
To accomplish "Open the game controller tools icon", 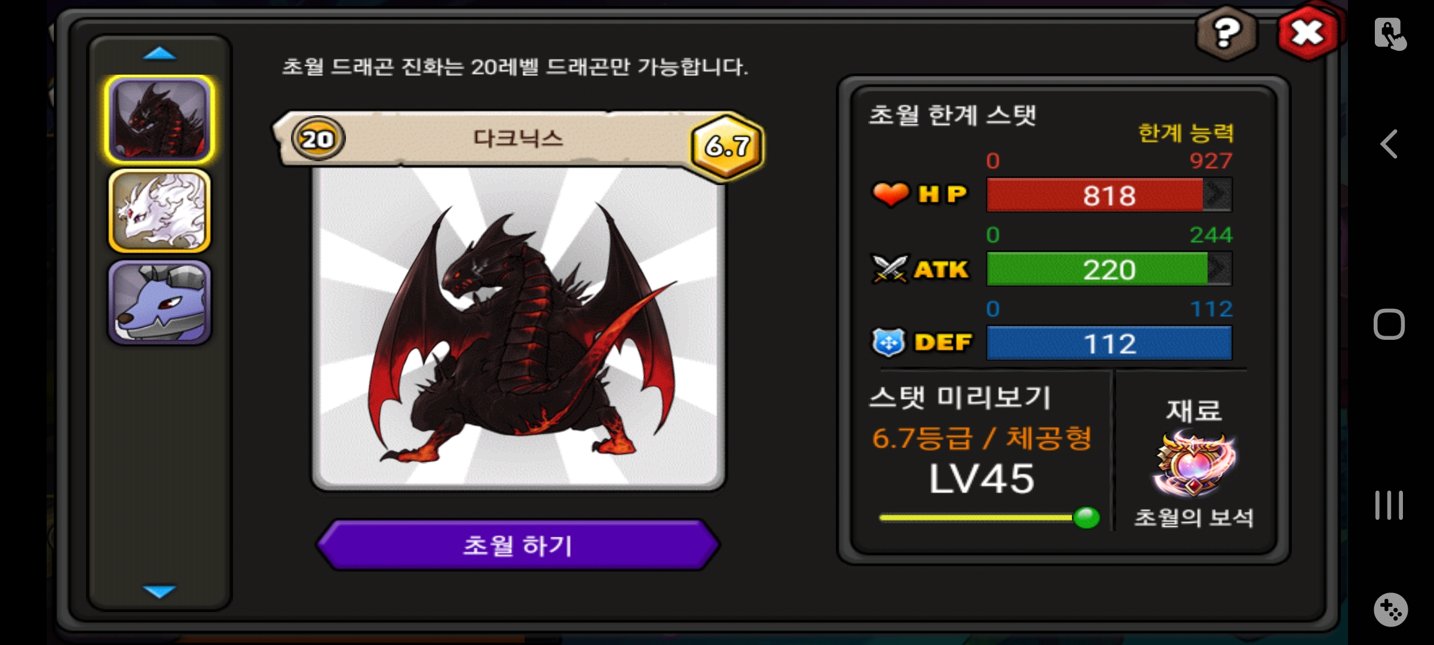I will click(1390, 610).
